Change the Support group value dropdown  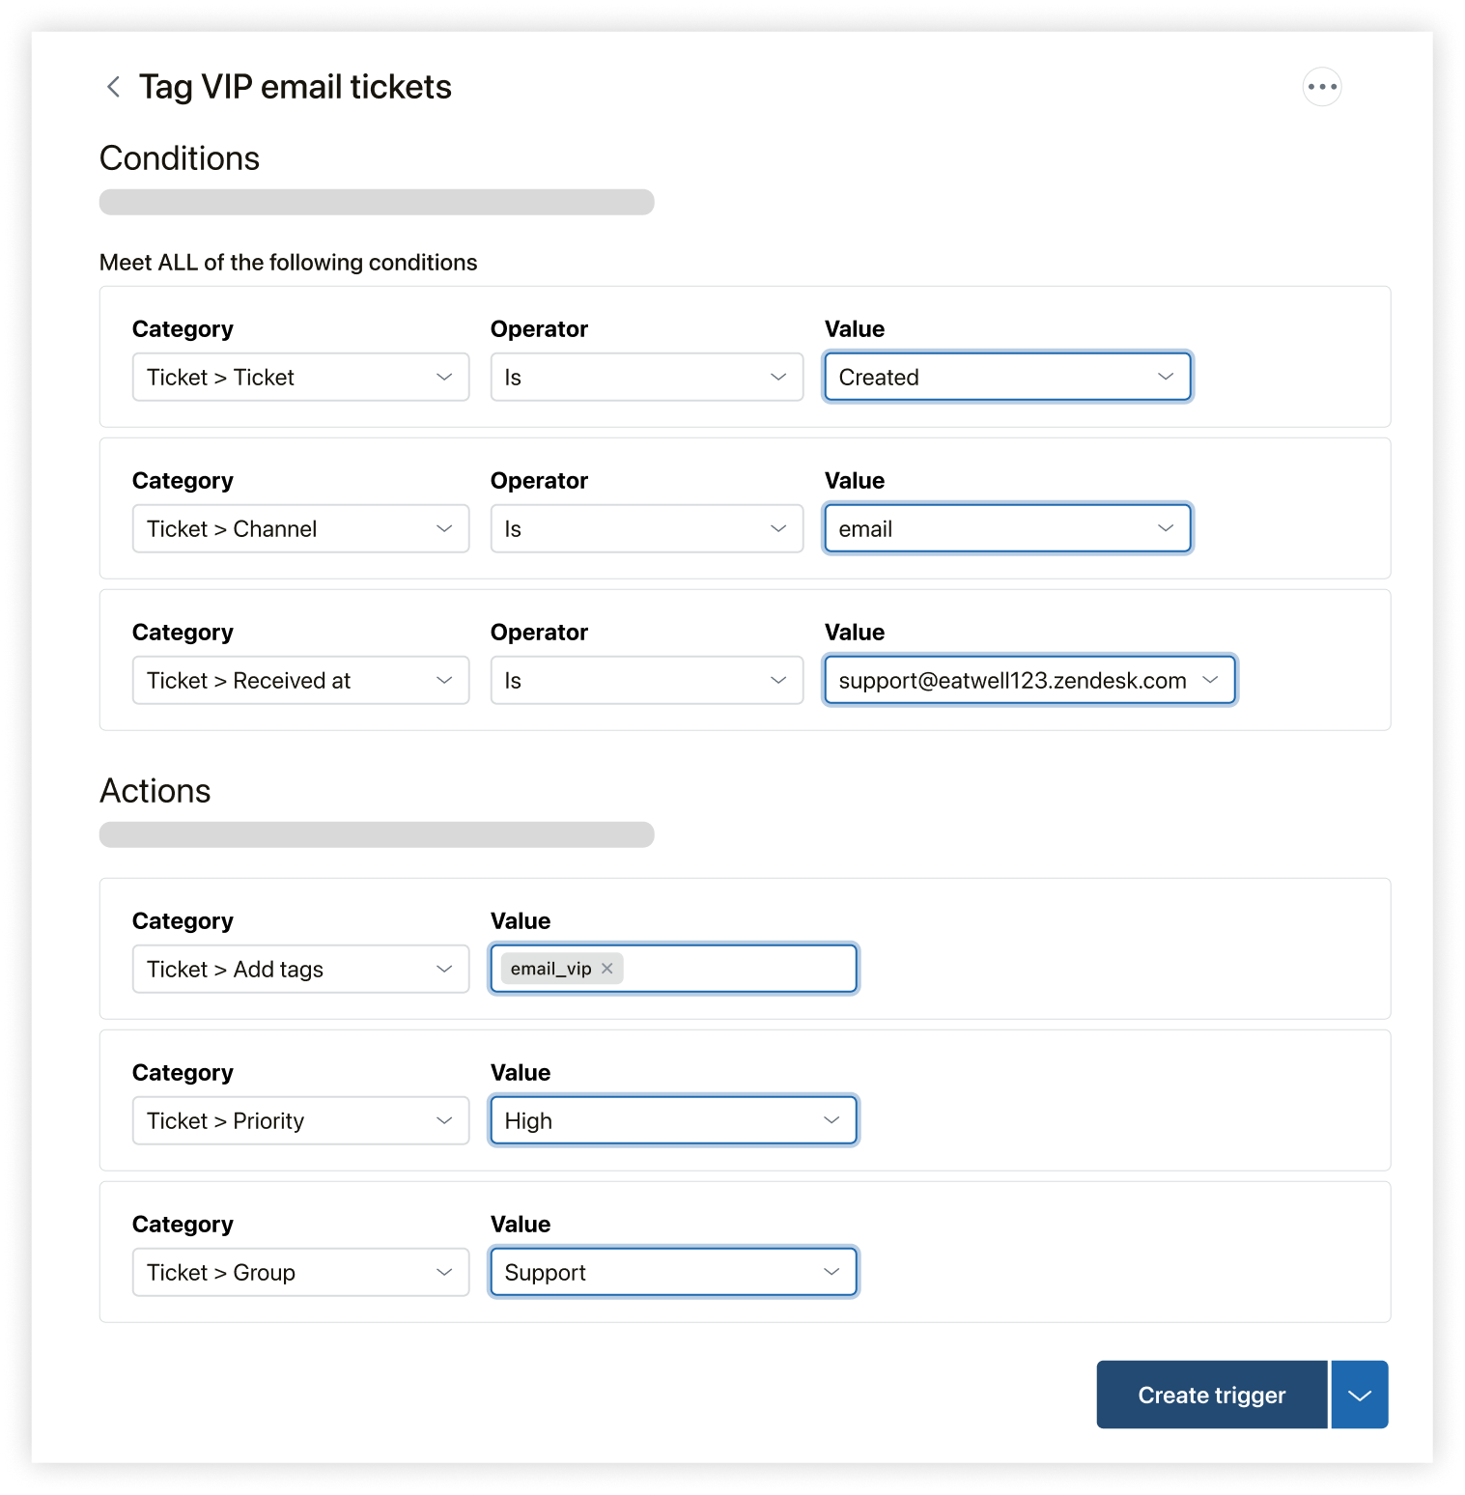point(673,1273)
